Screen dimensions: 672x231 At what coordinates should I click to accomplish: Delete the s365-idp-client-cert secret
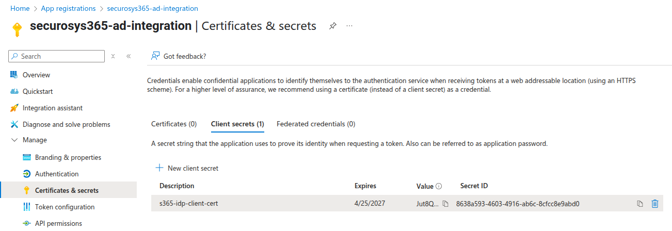655,204
